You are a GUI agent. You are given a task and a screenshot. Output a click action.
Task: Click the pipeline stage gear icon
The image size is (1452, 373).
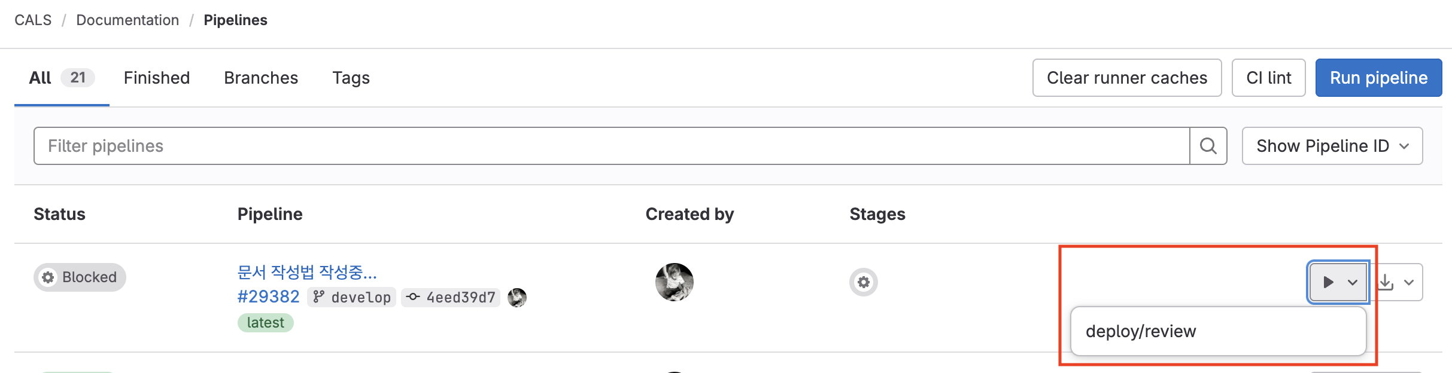click(x=863, y=282)
